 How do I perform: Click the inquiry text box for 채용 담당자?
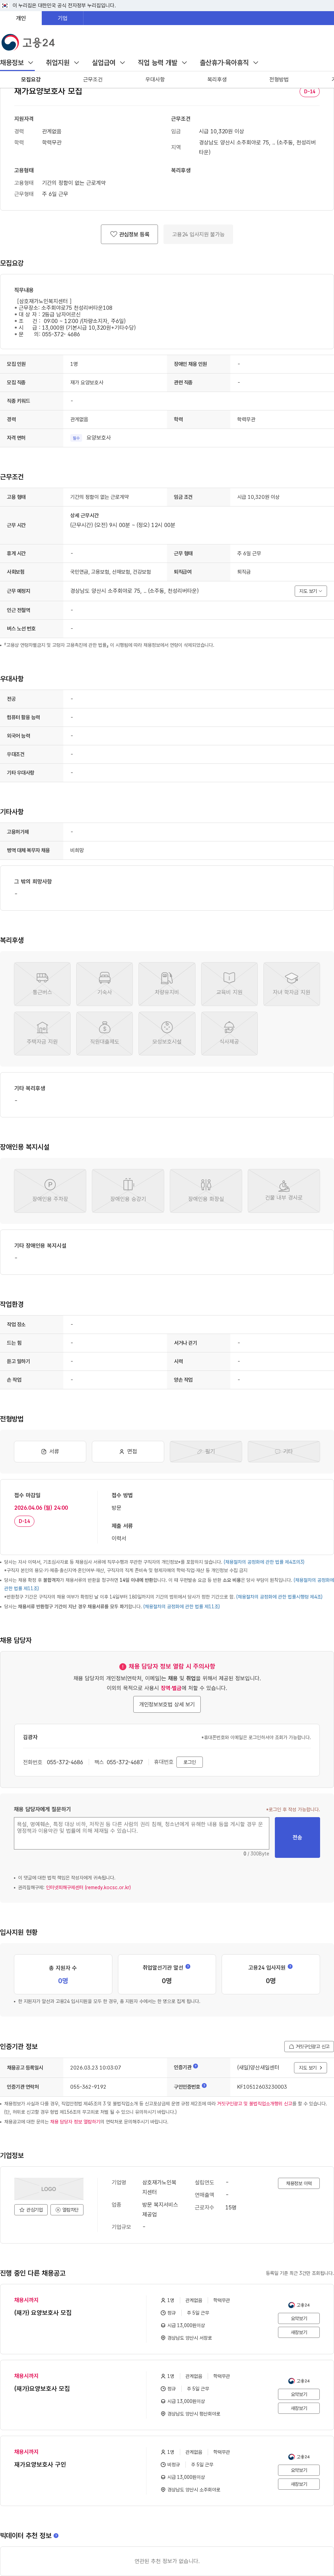click(141, 1833)
